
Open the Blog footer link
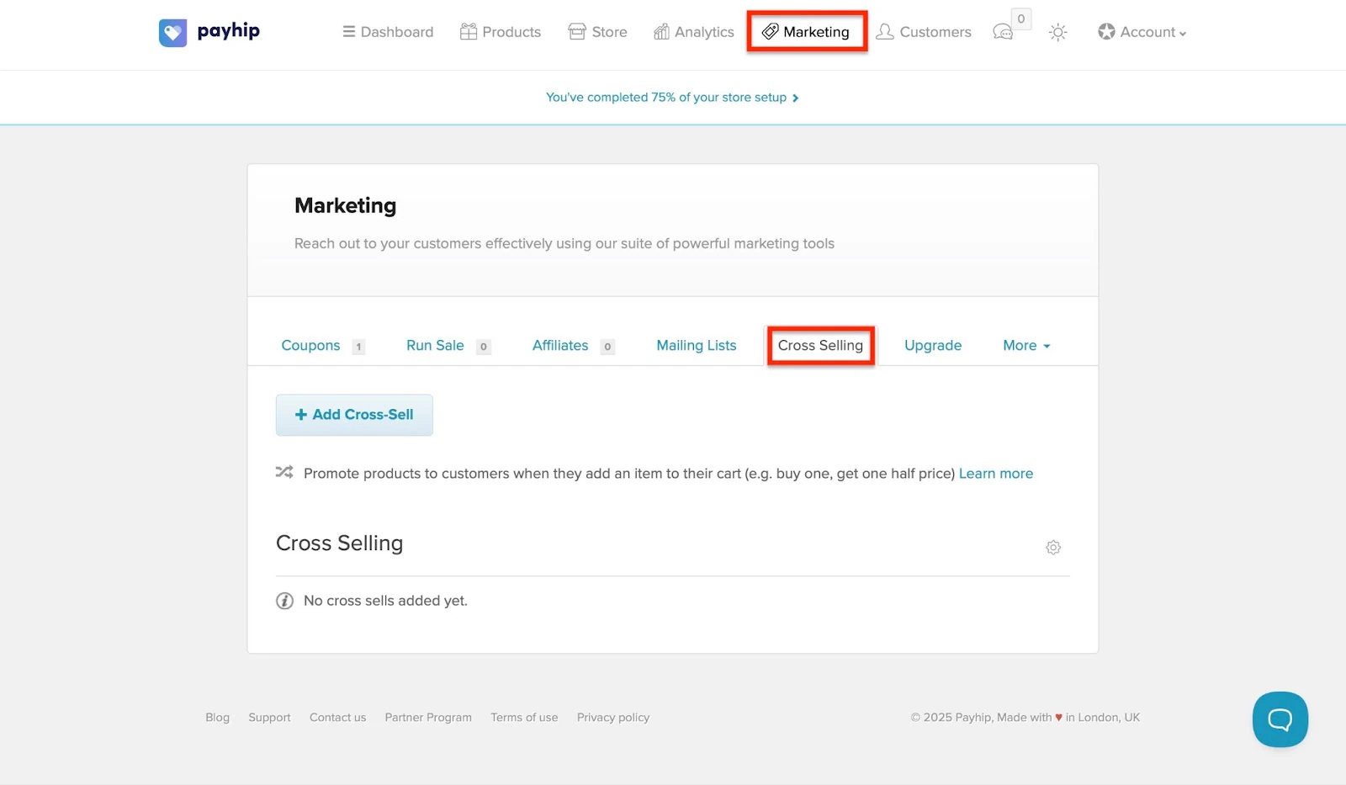tap(217, 718)
